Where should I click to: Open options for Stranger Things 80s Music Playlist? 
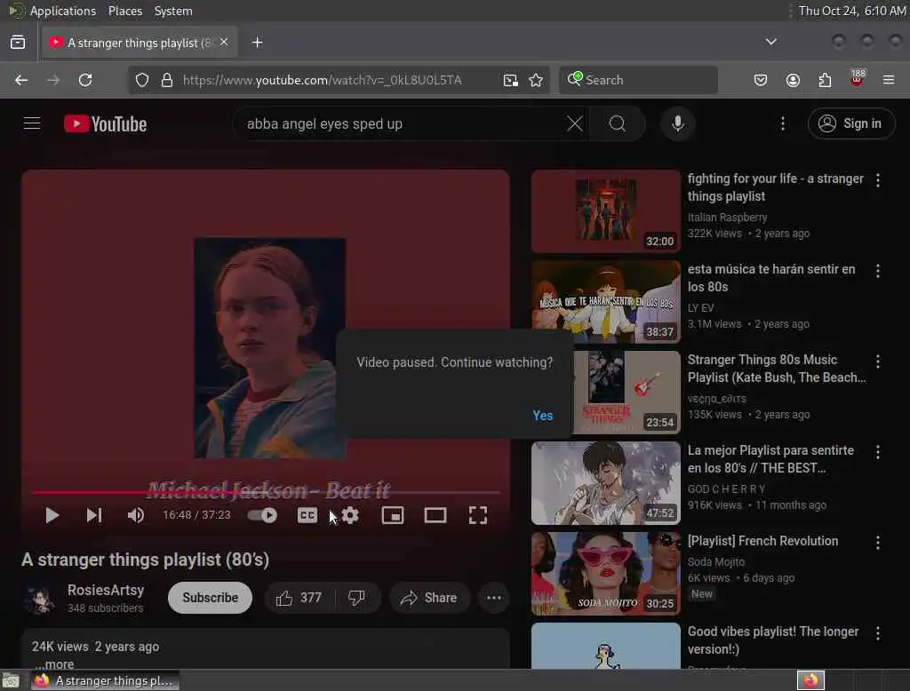[878, 361]
